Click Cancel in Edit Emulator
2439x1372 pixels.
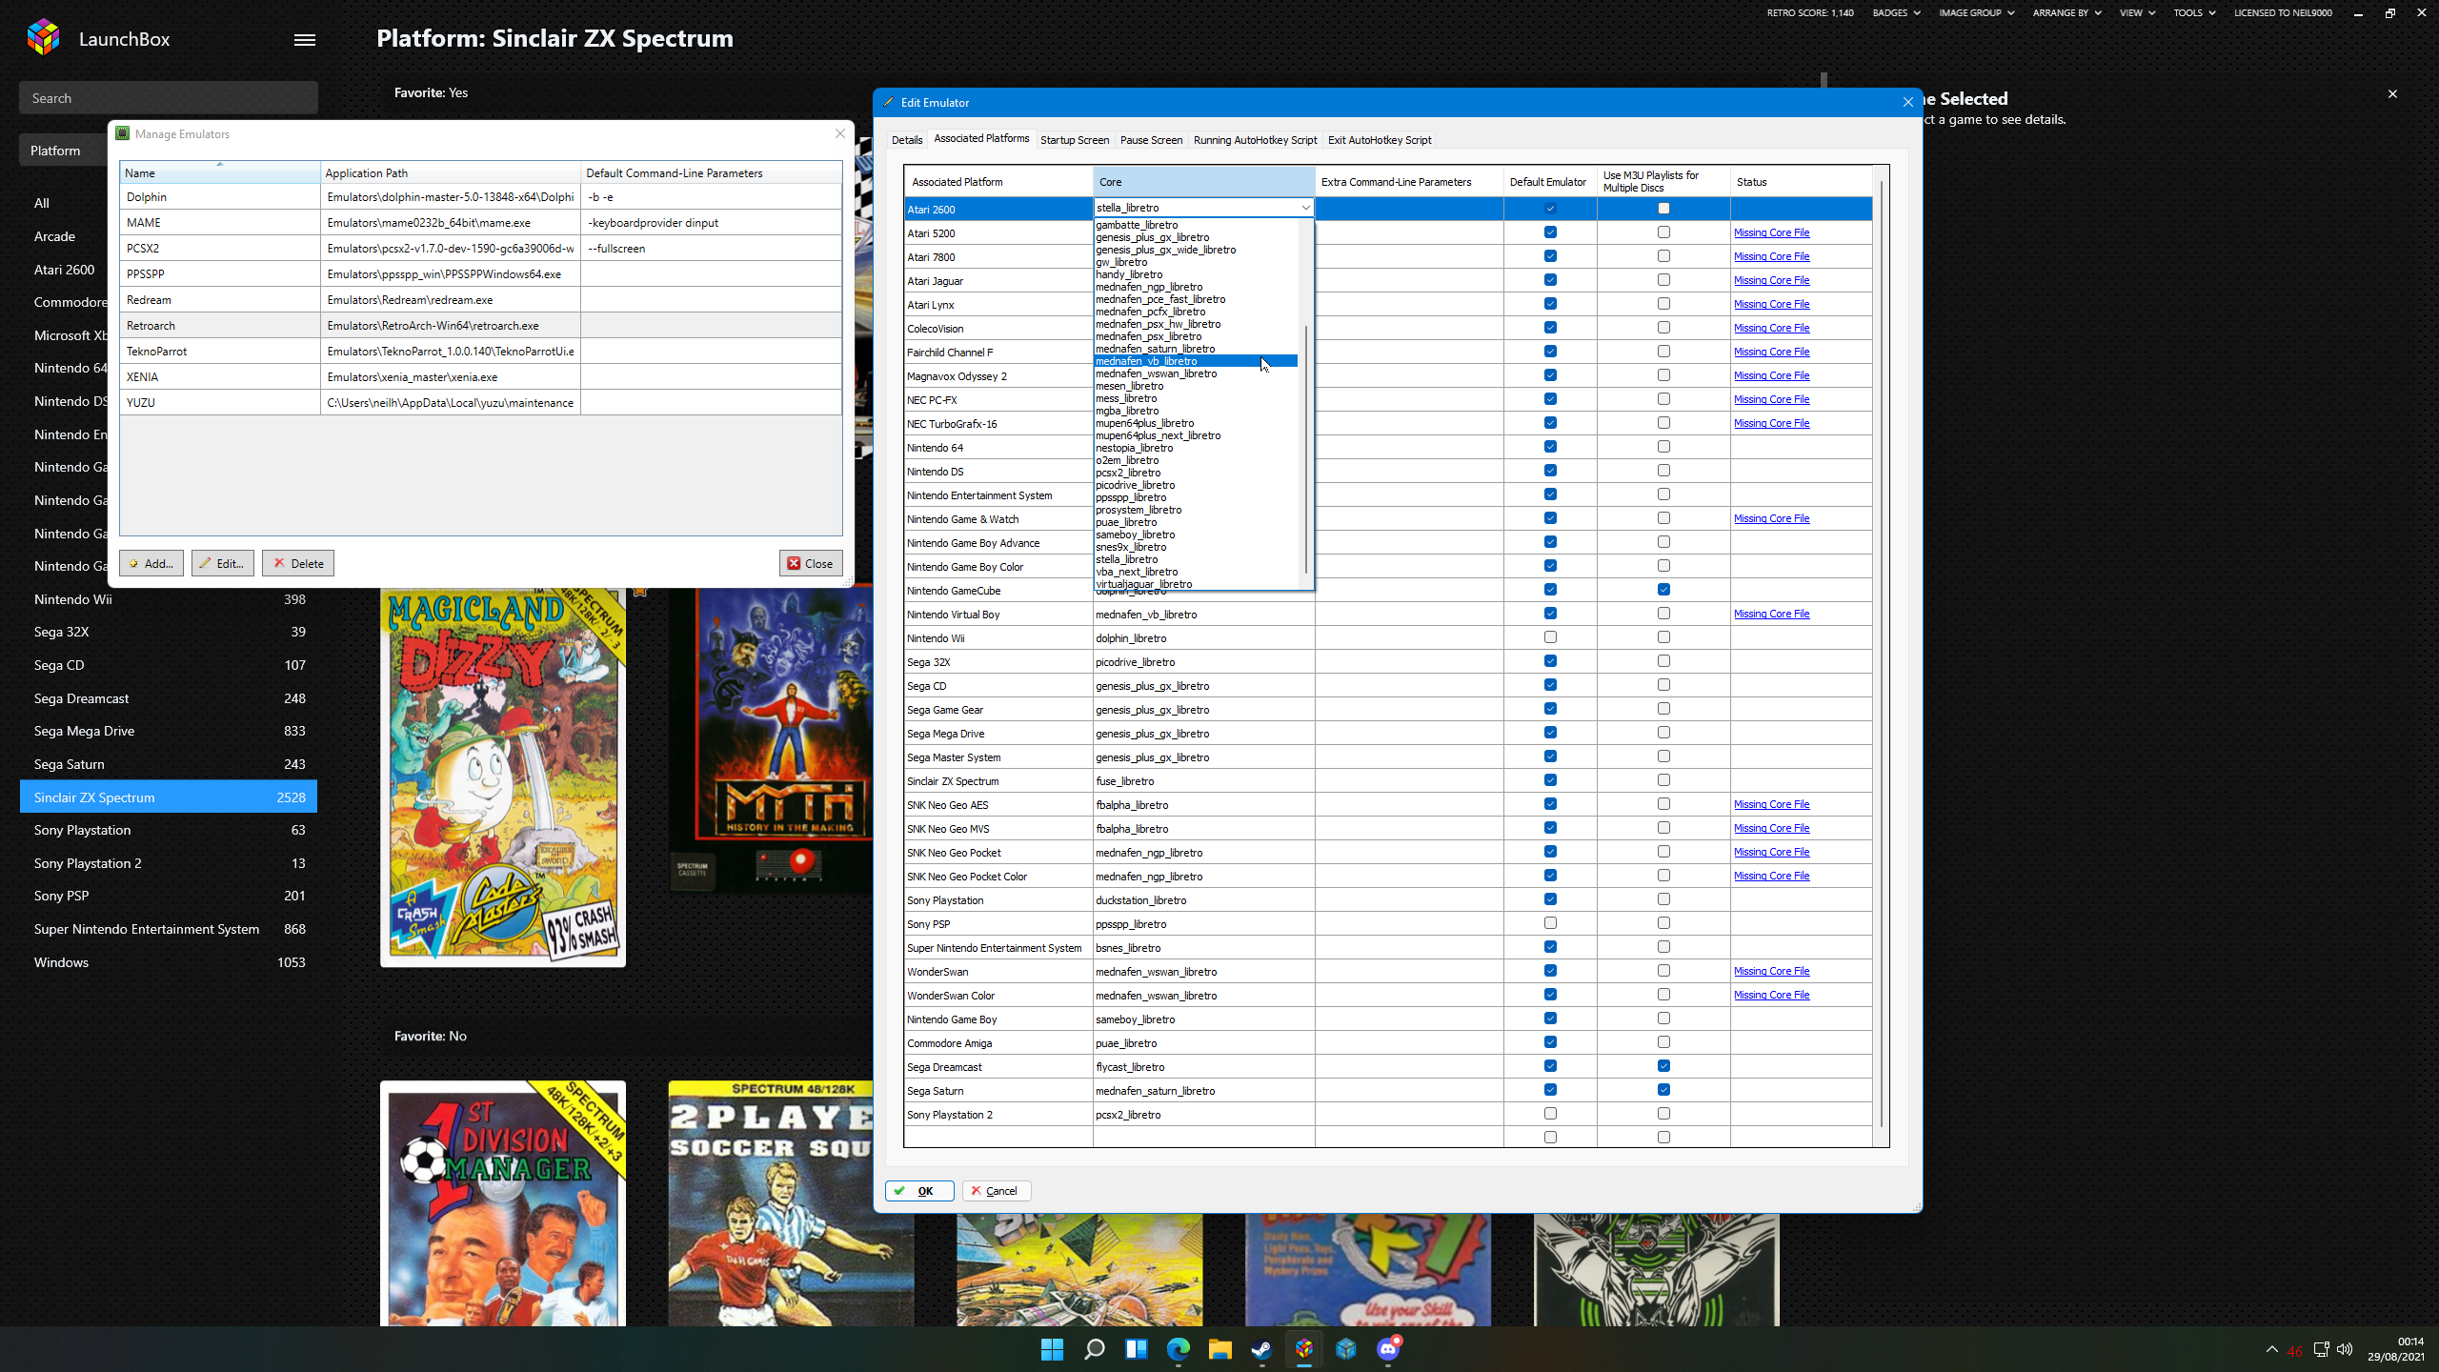tap(996, 1191)
